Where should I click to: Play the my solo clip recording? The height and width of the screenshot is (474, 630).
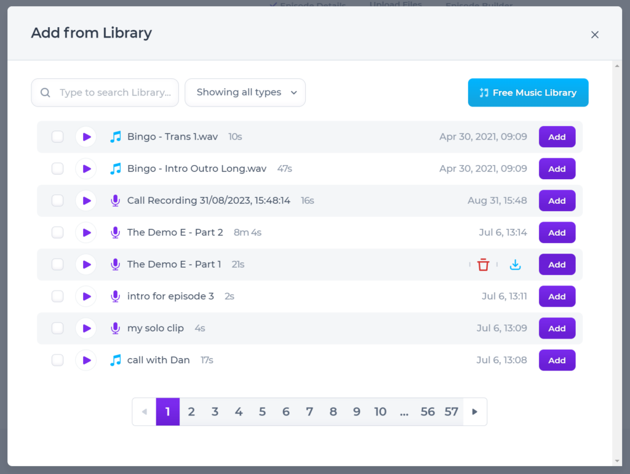(x=86, y=328)
